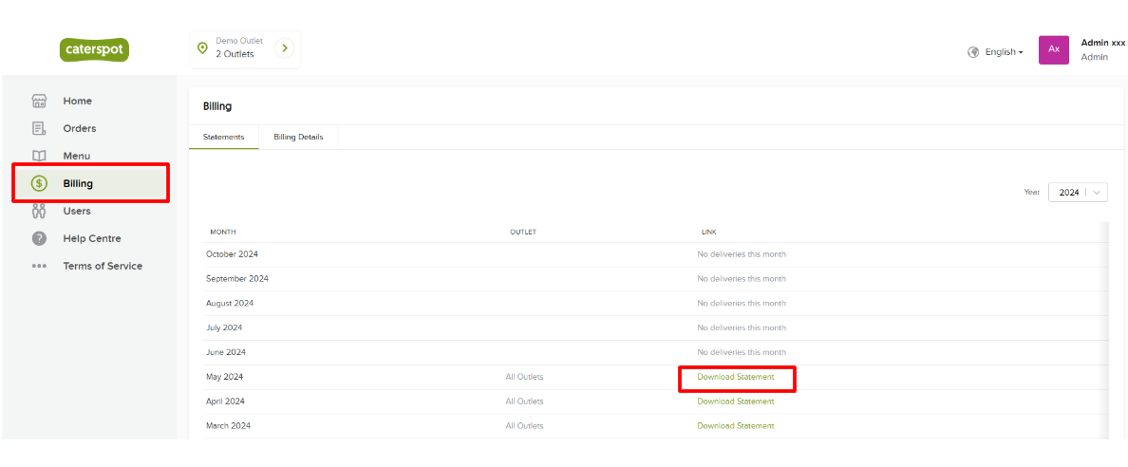This screenshot has width=1128, height=467.
Task: Select the Statements tab
Action: [223, 137]
